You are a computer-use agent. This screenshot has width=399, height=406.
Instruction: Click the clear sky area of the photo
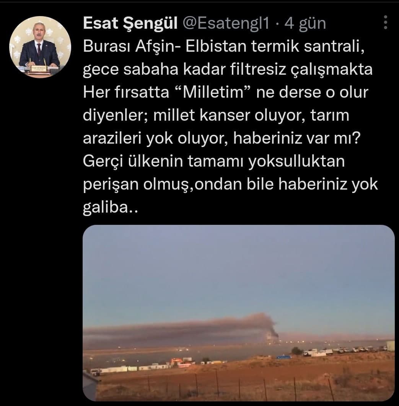(238, 269)
